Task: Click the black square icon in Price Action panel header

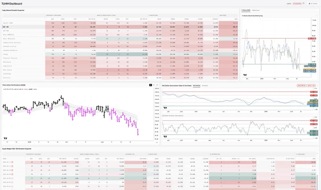Action: pyautogui.click(x=151, y=85)
